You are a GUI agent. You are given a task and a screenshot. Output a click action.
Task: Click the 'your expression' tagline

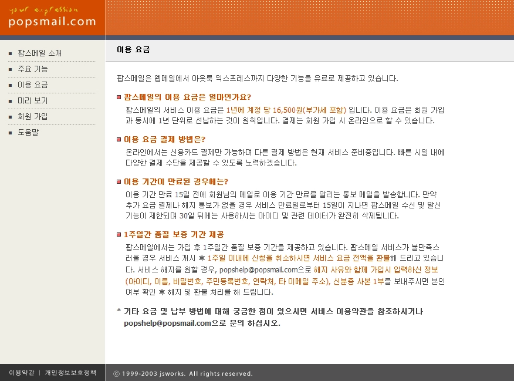pos(43,10)
